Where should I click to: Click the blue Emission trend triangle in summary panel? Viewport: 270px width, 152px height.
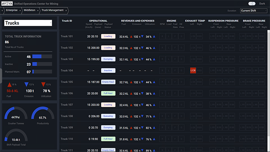[x=26, y=84]
